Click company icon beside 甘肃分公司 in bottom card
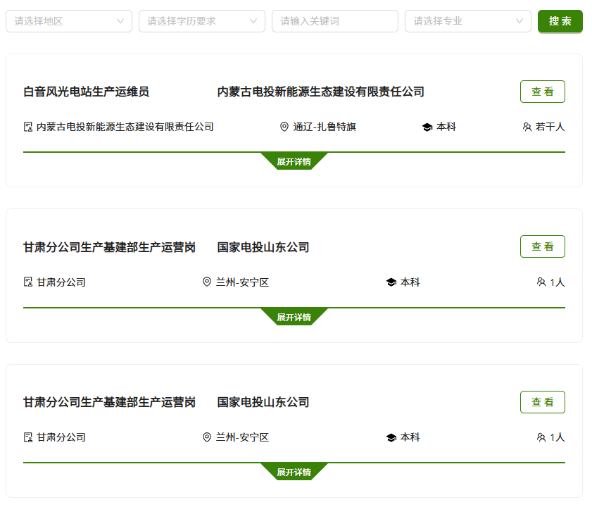This screenshot has width=592, height=507. 28,437
